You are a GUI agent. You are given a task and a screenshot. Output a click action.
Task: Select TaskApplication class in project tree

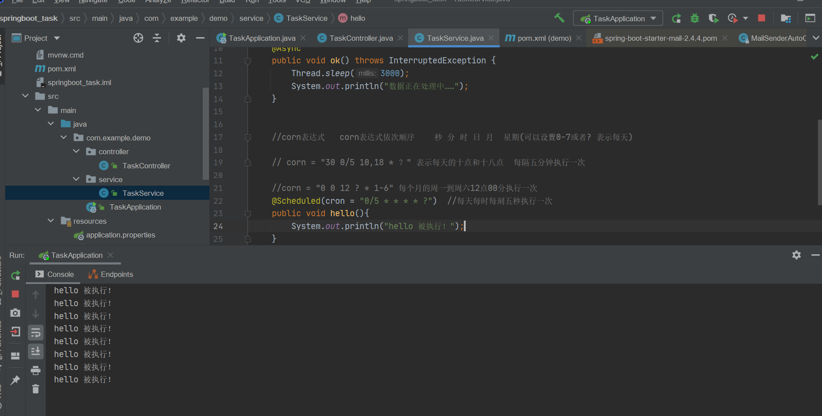(135, 207)
